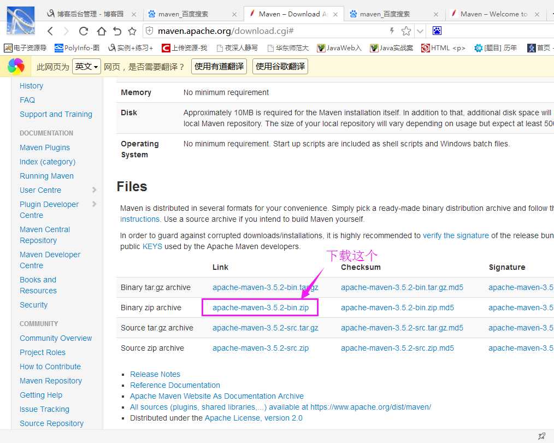554x443 pixels.
Task: Click the browser forward arrow
Action: click(x=66, y=31)
